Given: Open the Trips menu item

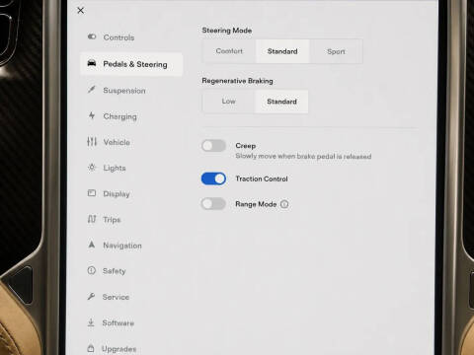Looking at the screenshot, I should 112,219.
